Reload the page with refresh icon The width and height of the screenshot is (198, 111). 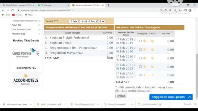[x=12, y=10]
